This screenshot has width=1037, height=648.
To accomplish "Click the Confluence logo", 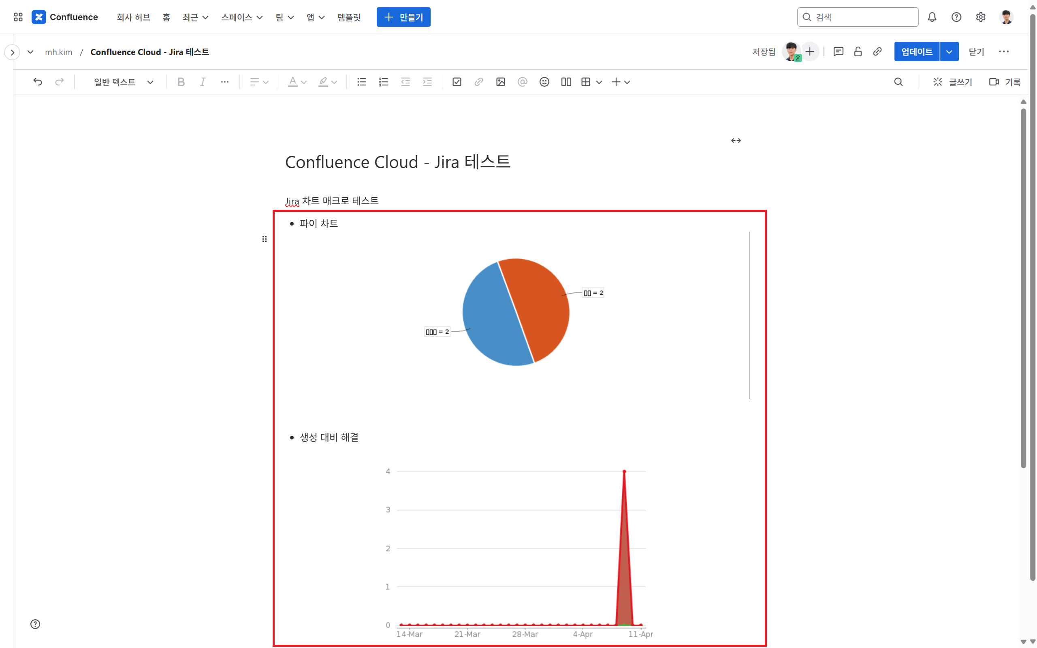I will coord(65,17).
